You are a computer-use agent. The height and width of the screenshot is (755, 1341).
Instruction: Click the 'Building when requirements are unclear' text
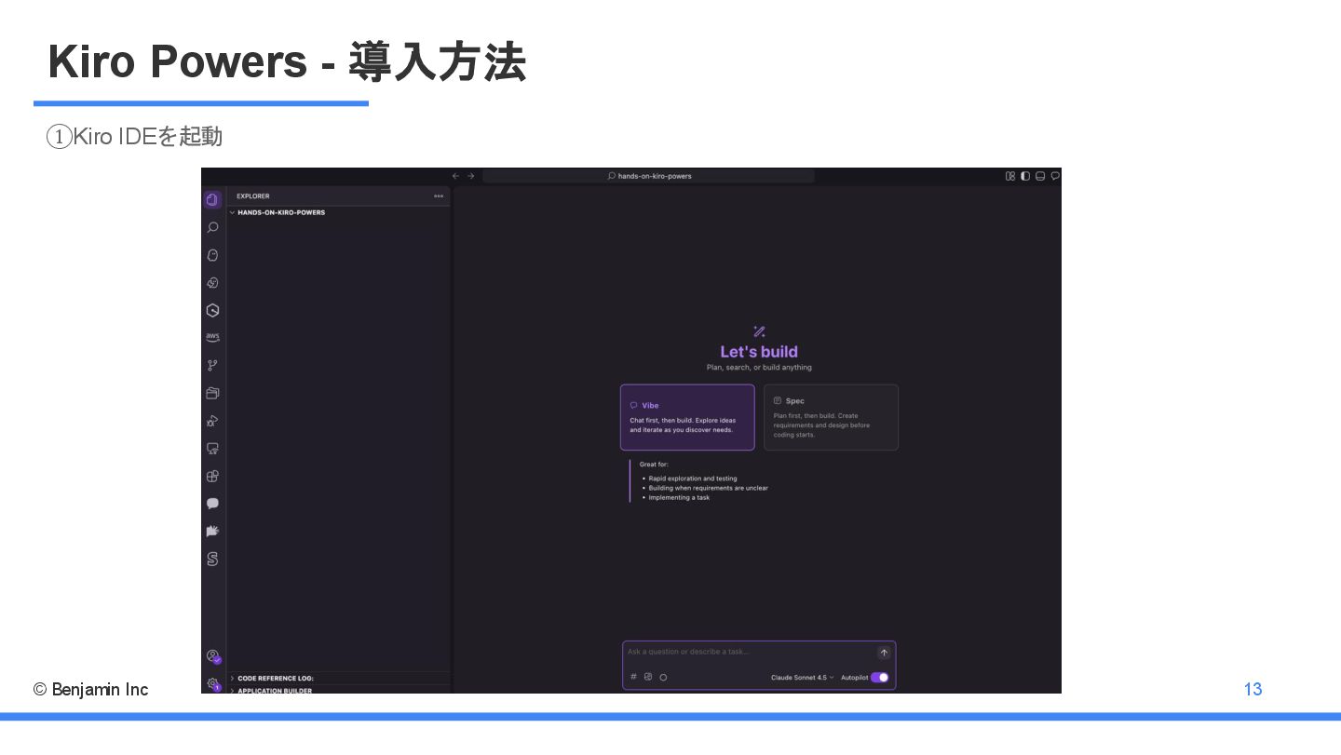(709, 488)
